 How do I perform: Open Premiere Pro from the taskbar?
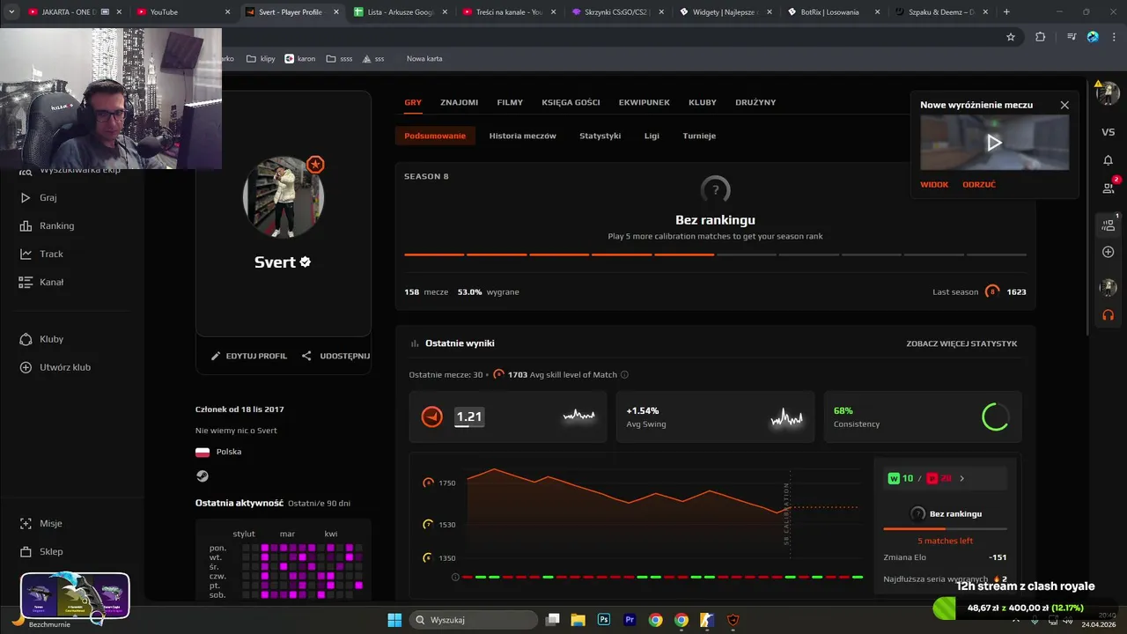pos(630,620)
